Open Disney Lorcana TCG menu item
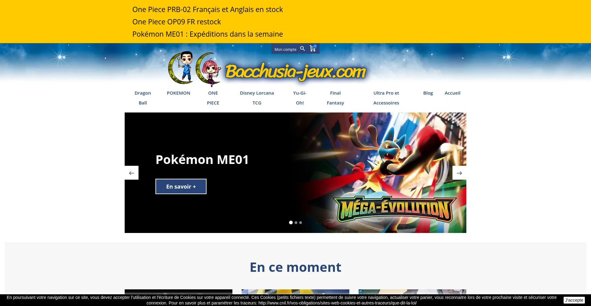The height and width of the screenshot is (306, 591). 257,98
